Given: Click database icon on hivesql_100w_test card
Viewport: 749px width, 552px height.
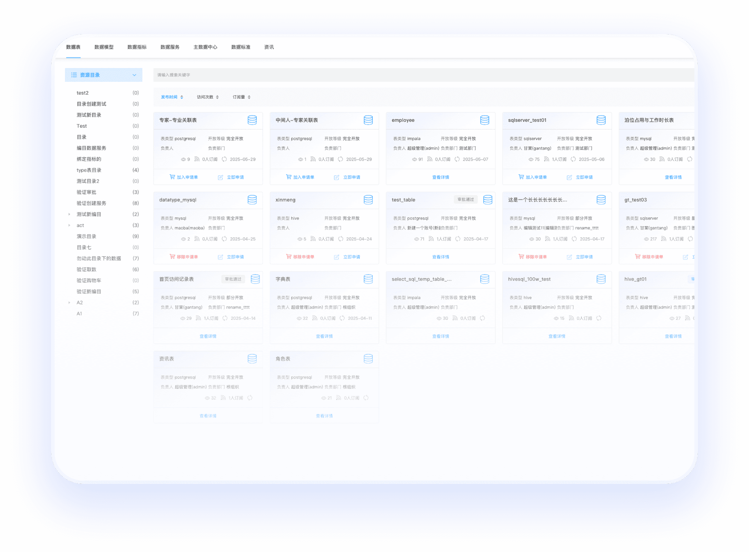Looking at the screenshot, I should click(x=601, y=279).
